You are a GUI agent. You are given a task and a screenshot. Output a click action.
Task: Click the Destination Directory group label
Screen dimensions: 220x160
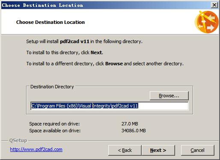[x=52, y=87]
